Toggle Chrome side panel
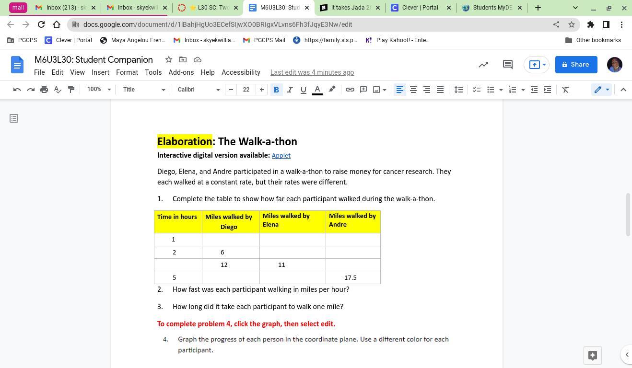 (x=606, y=24)
